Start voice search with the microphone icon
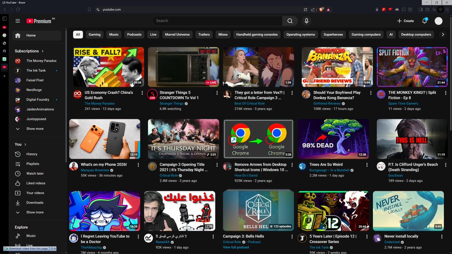This screenshot has height=254, width=452. (x=307, y=21)
